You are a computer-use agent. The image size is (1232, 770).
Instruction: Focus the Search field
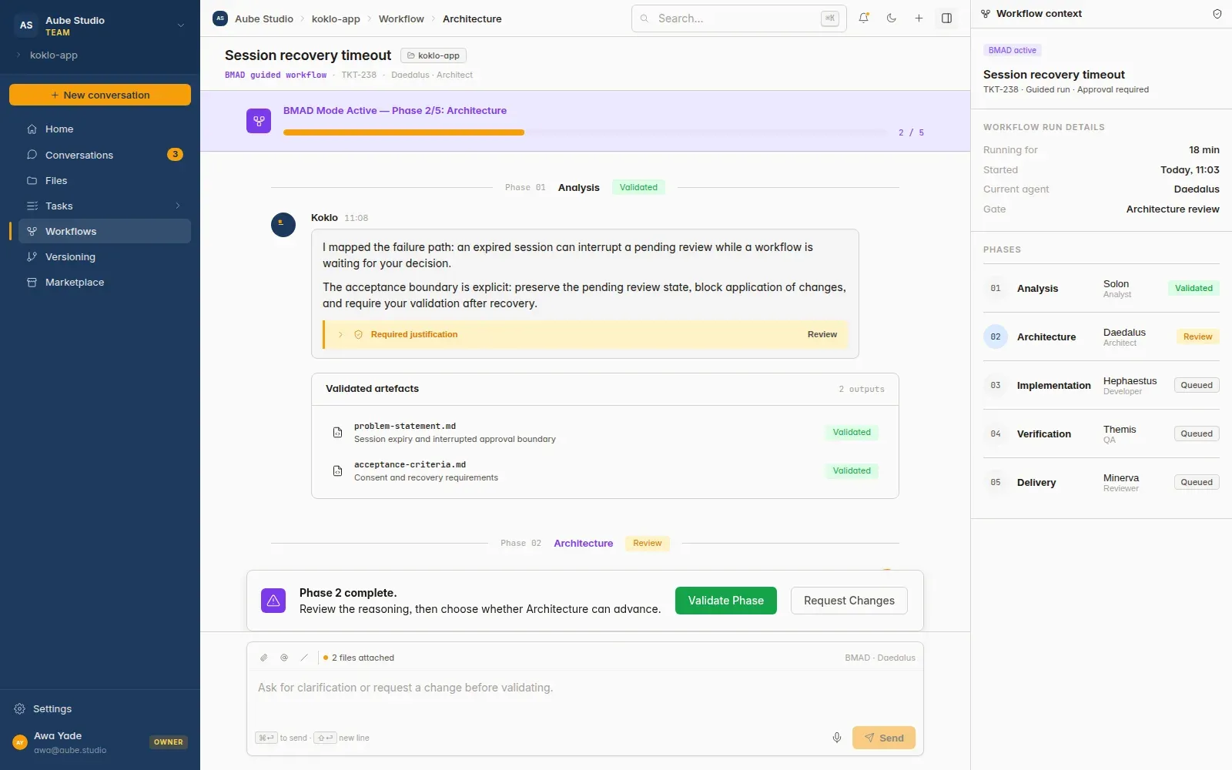[738, 18]
